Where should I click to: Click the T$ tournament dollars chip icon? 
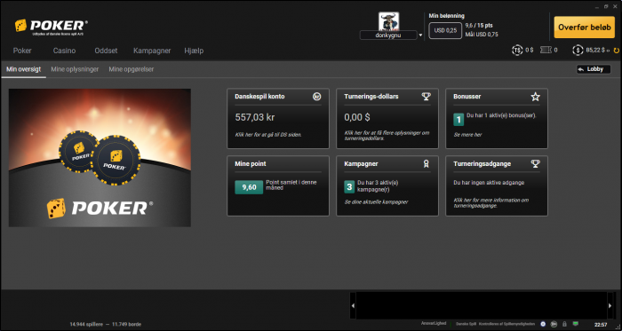pos(517,51)
